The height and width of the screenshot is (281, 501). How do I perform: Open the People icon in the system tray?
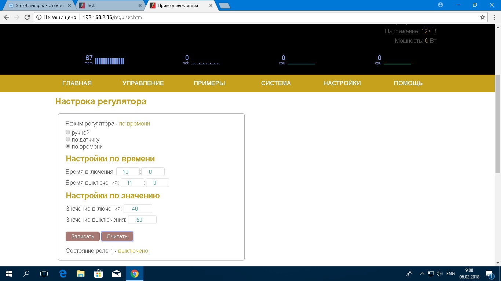(x=409, y=274)
